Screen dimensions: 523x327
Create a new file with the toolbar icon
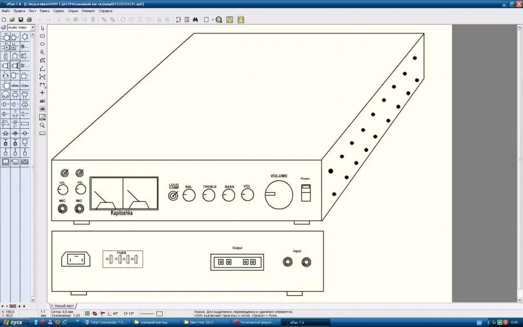click(4, 19)
